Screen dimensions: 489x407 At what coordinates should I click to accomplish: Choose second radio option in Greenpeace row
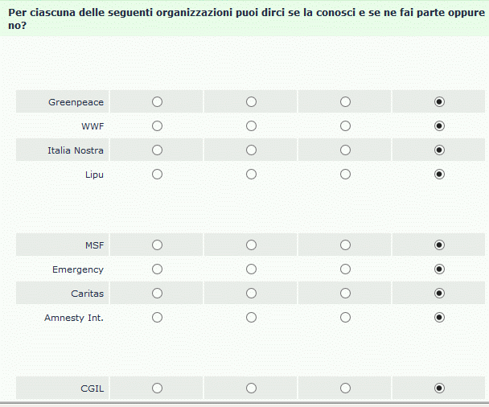click(x=252, y=102)
